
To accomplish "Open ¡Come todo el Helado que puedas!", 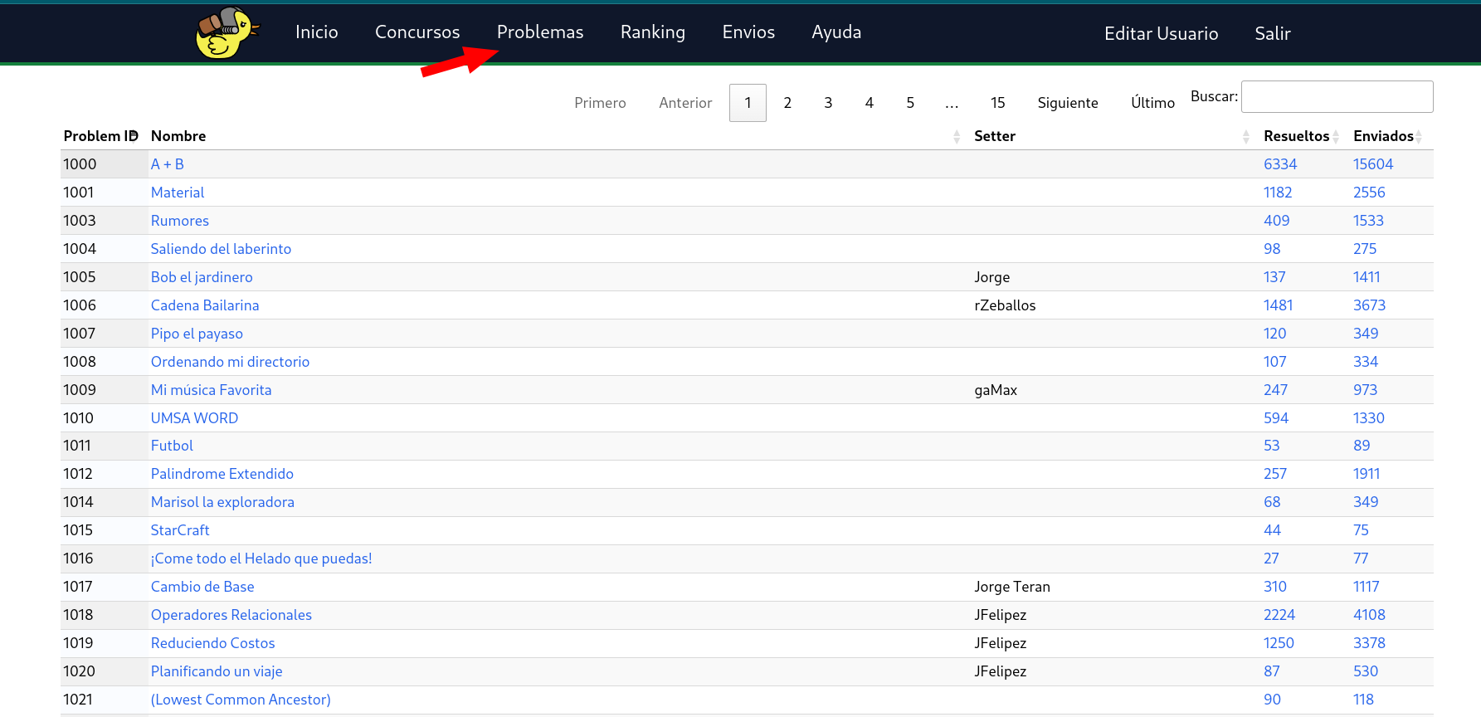I will 261,558.
